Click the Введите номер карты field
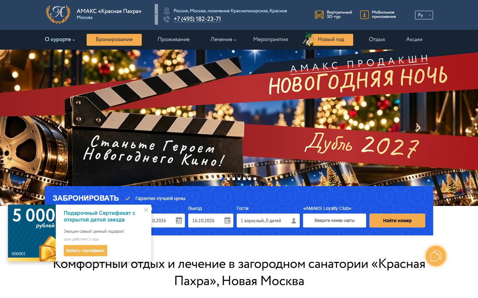Screen dimensions: 478x298 (x=335, y=221)
